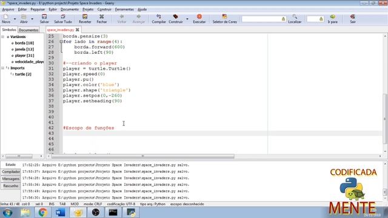Image resolution: width=388 pixels, height=218 pixels.
Task: Show the Estado message tab
Action: tap(11, 165)
